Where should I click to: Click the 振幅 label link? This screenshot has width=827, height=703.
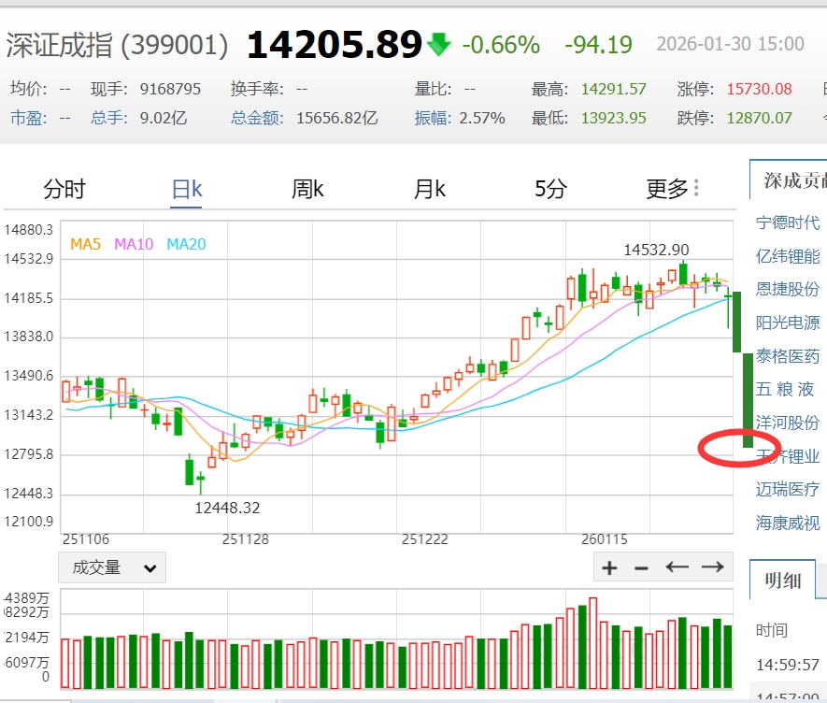click(x=433, y=118)
